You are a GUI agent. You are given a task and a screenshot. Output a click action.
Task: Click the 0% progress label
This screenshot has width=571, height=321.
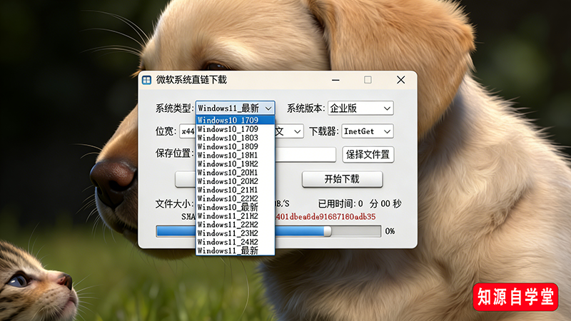[390, 231]
